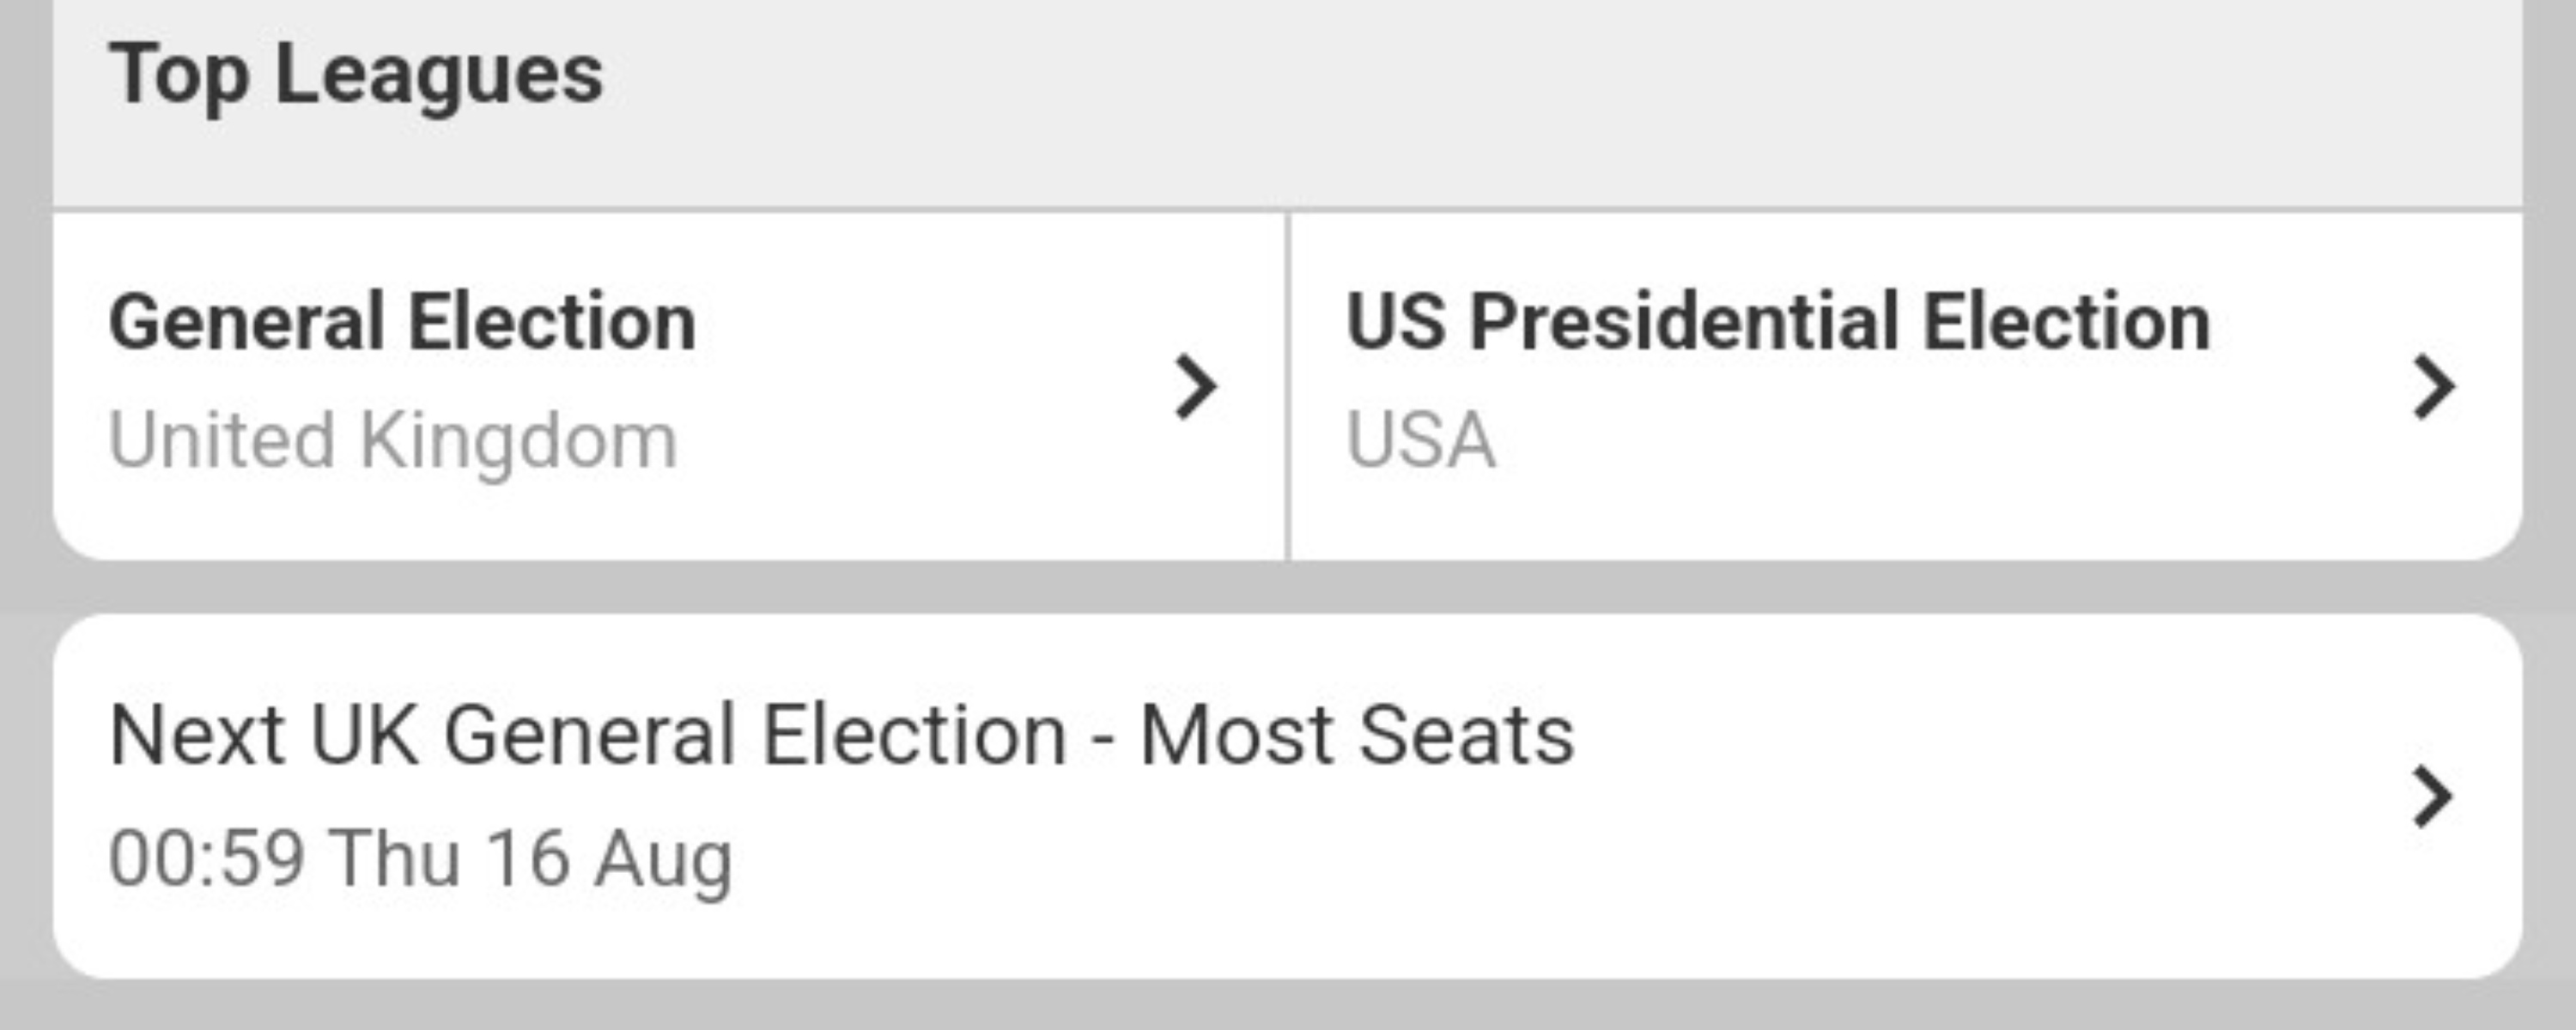This screenshot has height=1030, width=2576.
Task: Choose the US Presidential Election title text
Action: (1778, 323)
